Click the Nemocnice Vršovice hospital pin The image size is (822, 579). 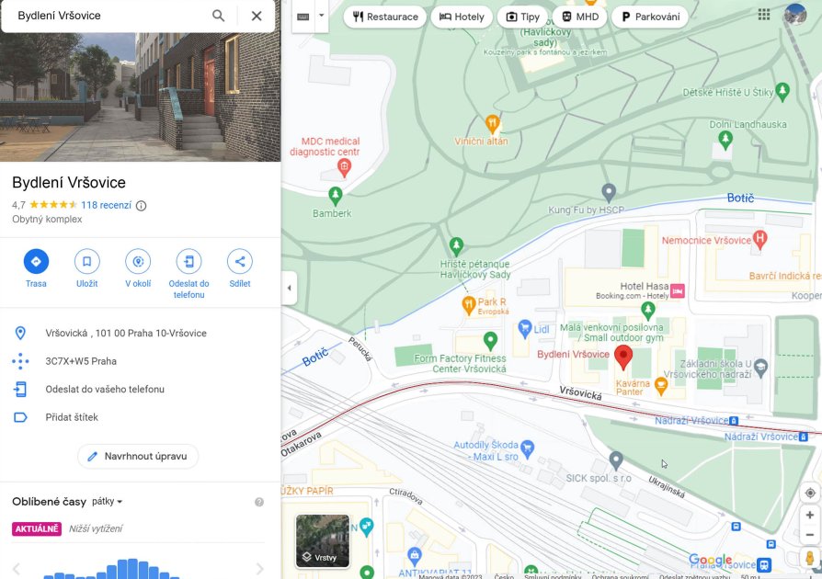(x=760, y=239)
